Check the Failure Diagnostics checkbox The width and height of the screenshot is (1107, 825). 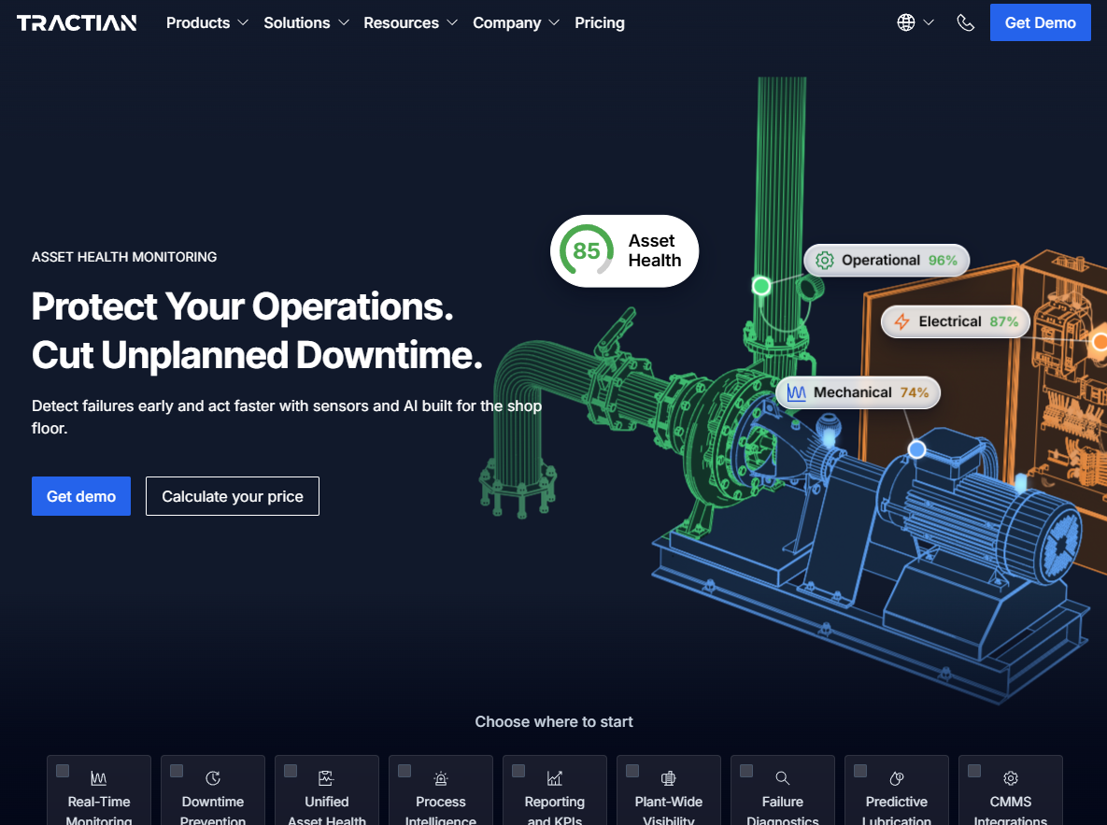pos(746,771)
